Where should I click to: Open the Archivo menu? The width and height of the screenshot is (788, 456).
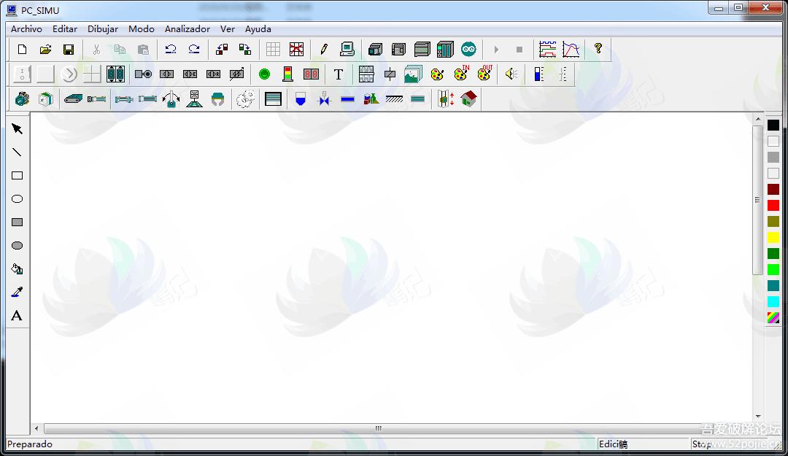click(x=26, y=29)
